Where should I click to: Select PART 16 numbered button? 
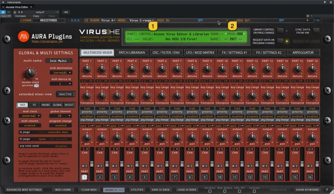[x=310, y=177]
